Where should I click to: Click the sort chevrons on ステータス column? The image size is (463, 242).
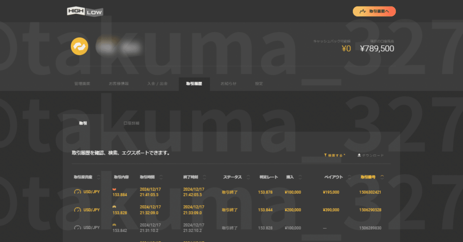coord(248,177)
